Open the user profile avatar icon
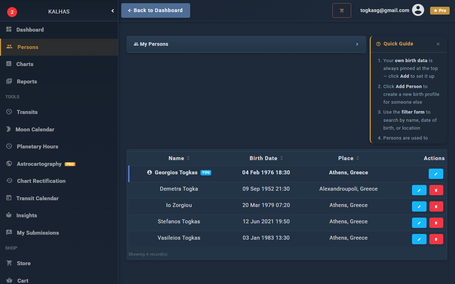455x284 pixels. click(418, 10)
